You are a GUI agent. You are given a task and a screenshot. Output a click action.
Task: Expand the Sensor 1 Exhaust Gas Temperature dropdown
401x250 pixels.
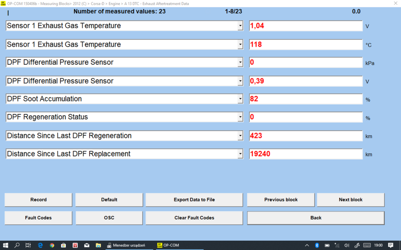click(240, 25)
